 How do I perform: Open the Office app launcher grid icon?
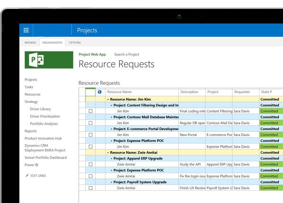click(x=26, y=30)
